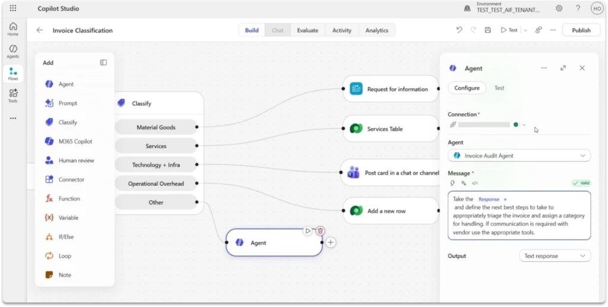
Task: Open the top toolbar more options ellipsis
Action: [x=553, y=30]
